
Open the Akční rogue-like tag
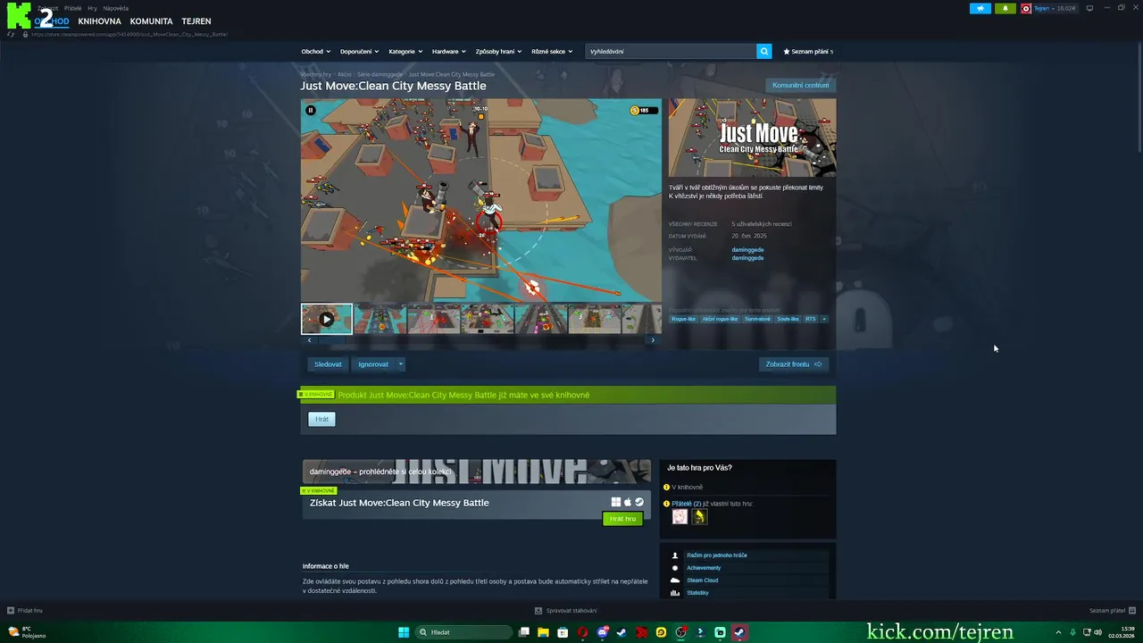tap(720, 319)
